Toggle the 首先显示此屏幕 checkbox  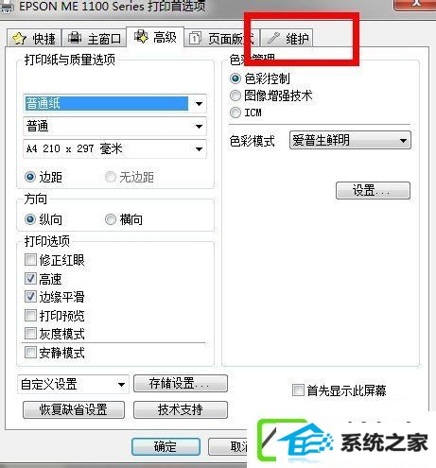[x=298, y=390]
